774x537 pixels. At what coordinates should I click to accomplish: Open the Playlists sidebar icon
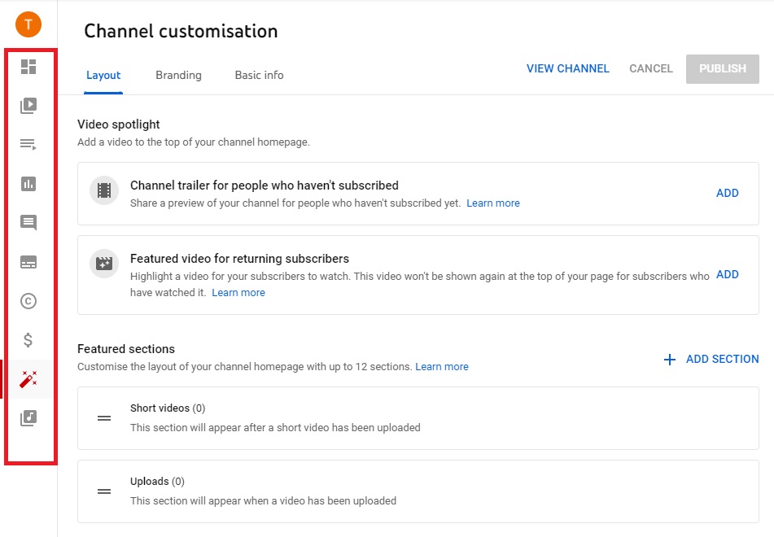coord(28,145)
